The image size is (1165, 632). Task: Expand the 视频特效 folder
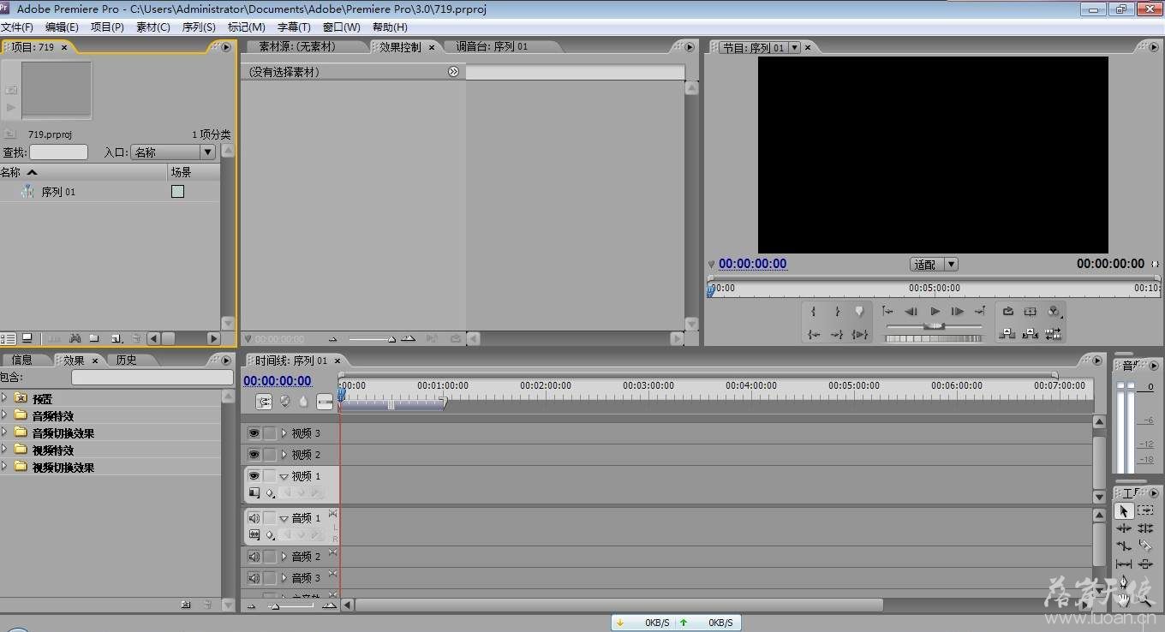coord(4,449)
